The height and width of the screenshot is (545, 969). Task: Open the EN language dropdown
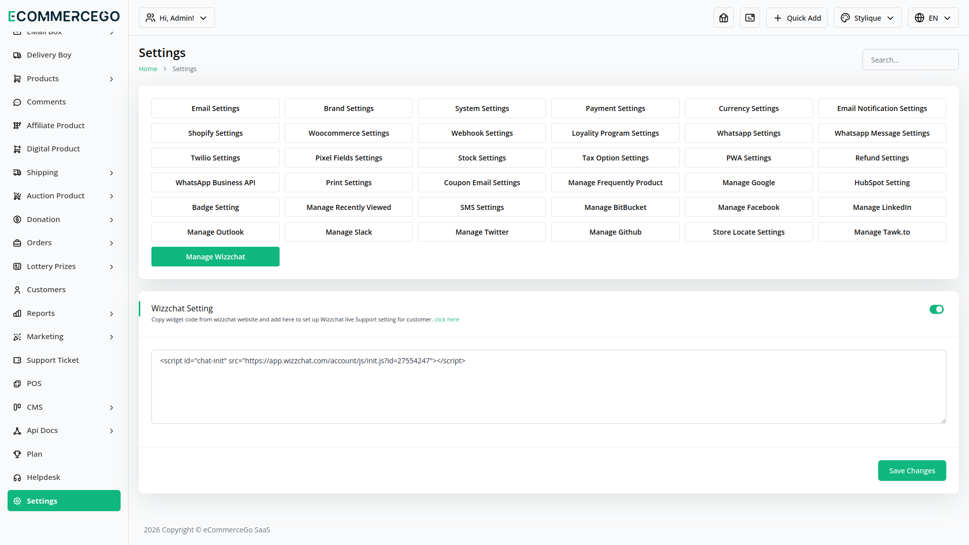point(933,18)
